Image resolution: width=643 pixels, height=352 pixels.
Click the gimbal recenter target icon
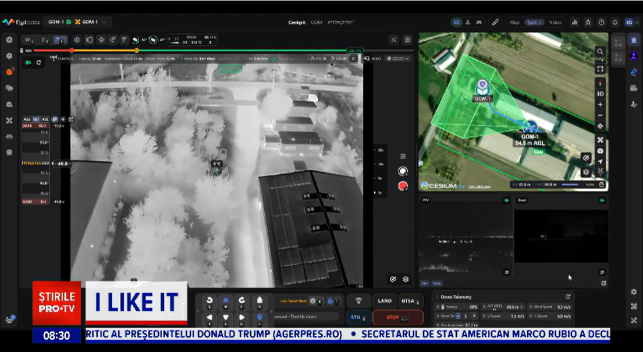click(x=101, y=40)
